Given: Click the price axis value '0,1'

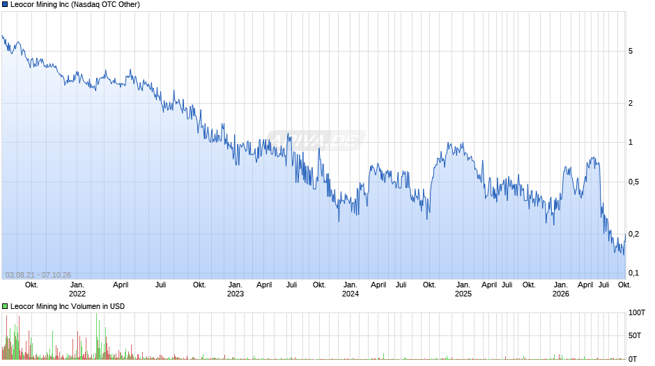Looking at the screenshot, I should 633,273.
